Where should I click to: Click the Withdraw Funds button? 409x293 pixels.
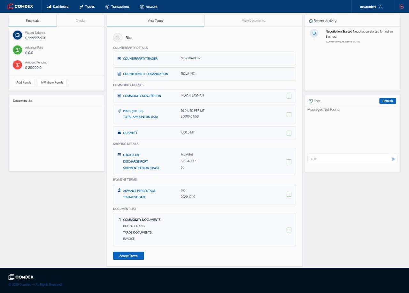coord(52,82)
